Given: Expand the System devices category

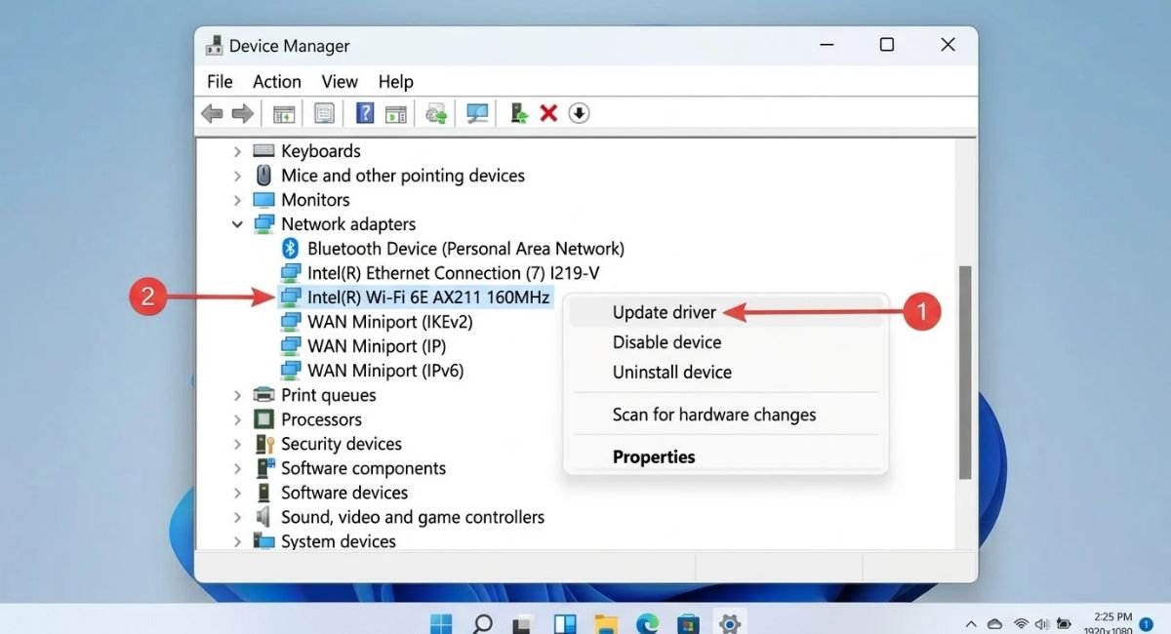Looking at the screenshot, I should pyautogui.click(x=237, y=541).
